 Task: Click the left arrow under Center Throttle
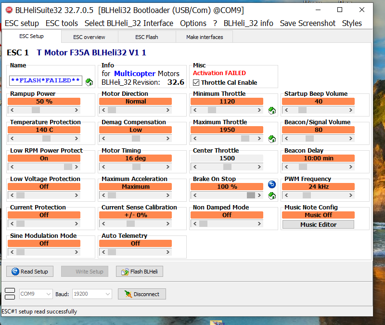(195, 167)
